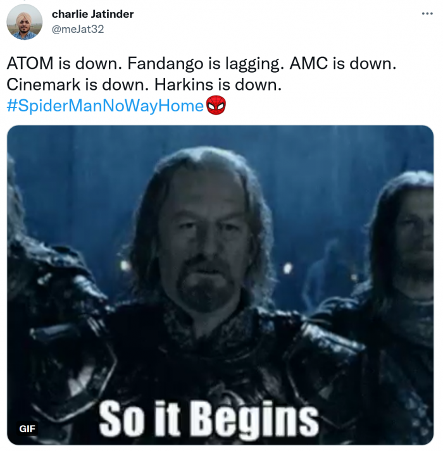Click the words 'Cinemark is down.'
The height and width of the screenshot is (451, 443).
tap(78, 85)
